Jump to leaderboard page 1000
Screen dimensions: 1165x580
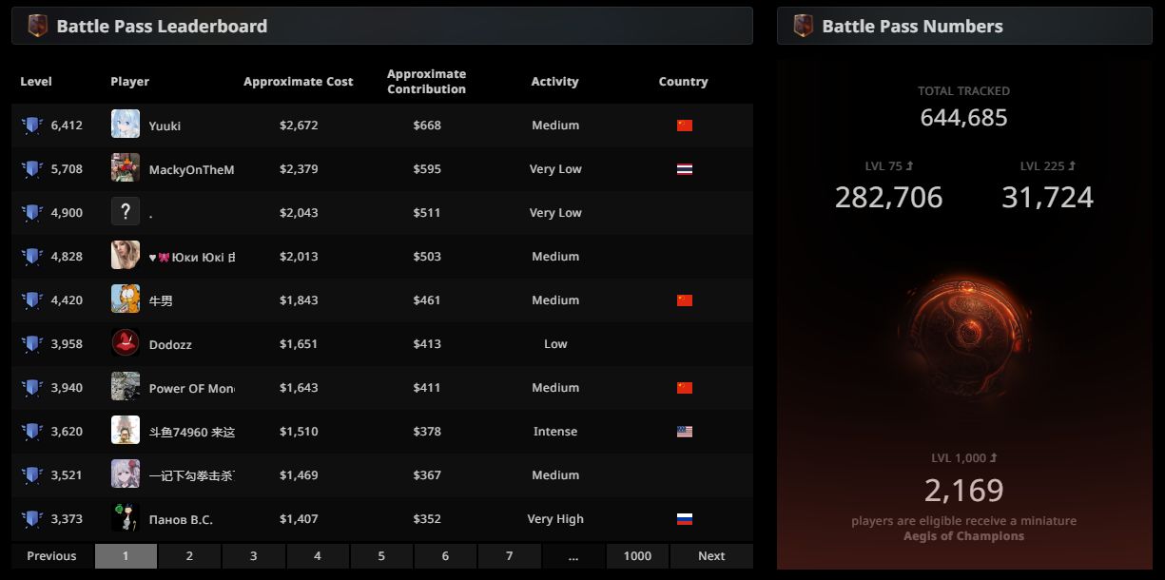[637, 556]
